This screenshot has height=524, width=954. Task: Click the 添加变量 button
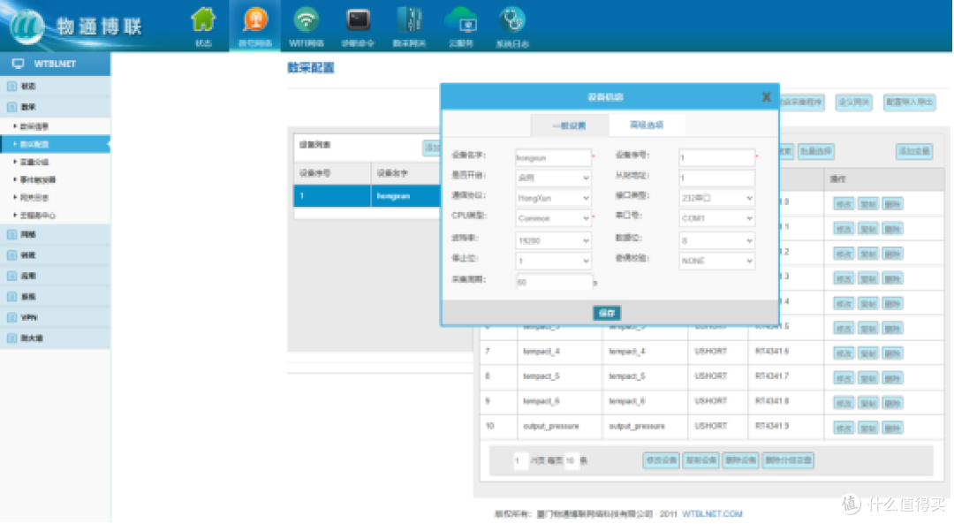[914, 151]
